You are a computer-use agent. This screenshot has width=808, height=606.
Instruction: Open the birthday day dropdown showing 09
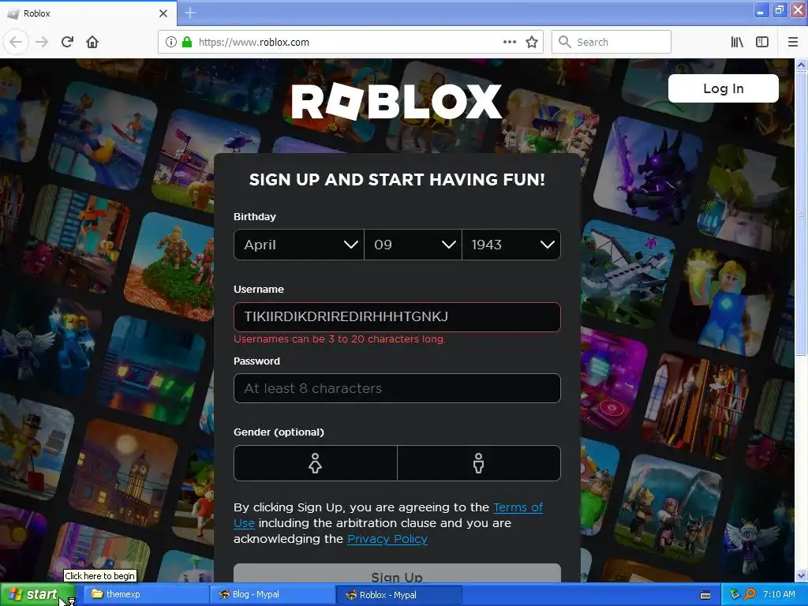tap(413, 245)
